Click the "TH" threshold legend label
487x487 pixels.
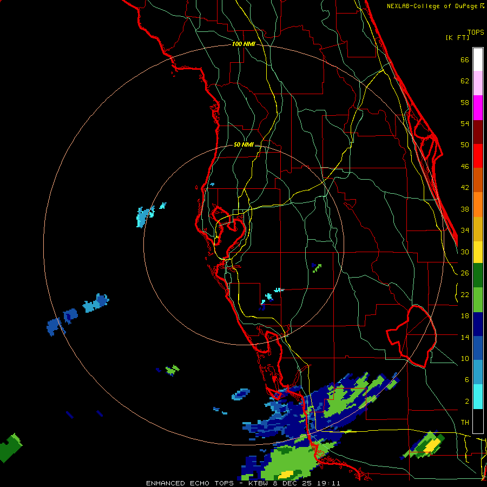point(465,422)
